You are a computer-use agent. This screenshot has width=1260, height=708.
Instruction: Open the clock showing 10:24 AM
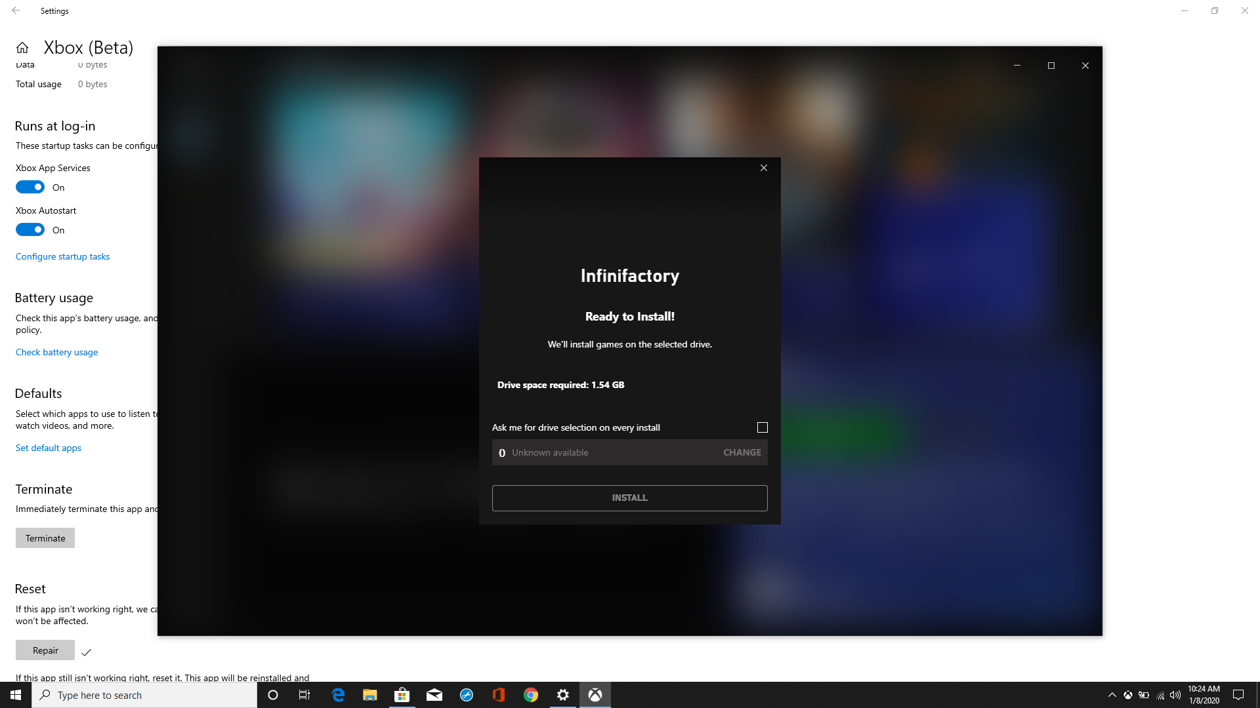tap(1204, 695)
